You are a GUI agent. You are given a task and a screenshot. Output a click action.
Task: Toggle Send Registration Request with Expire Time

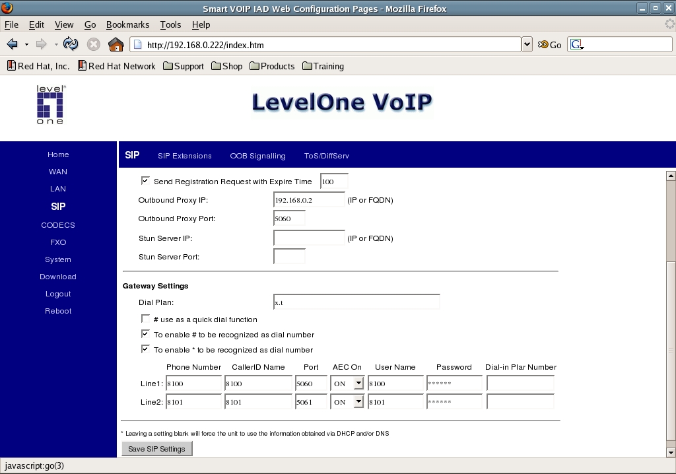(146, 181)
